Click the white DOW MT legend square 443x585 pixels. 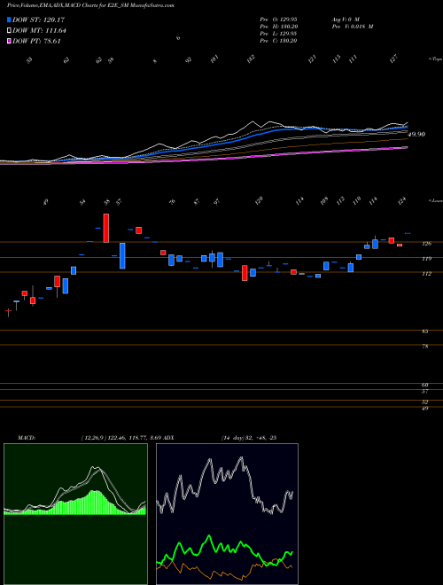(x=9, y=31)
